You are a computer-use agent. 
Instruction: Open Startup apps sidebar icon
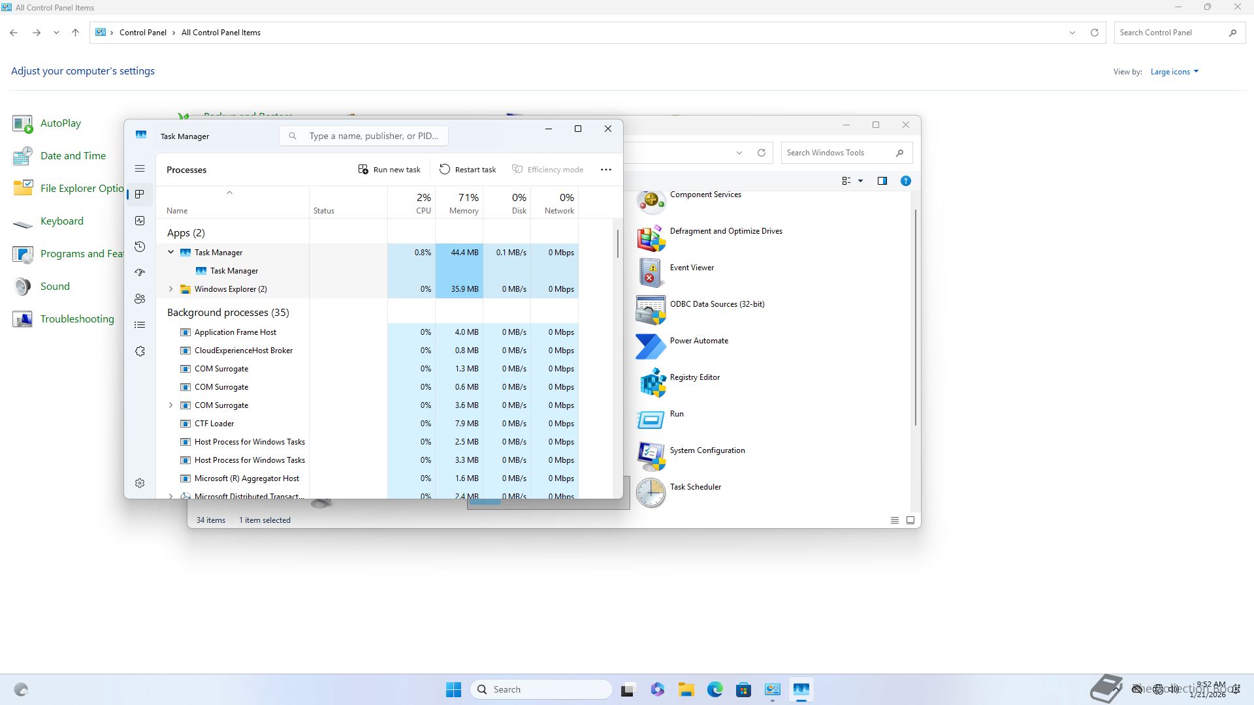(140, 273)
